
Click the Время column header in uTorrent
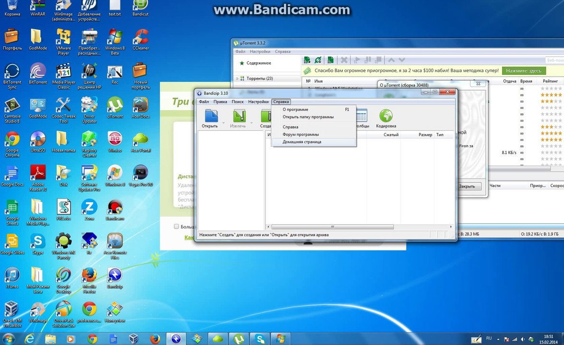coord(526,81)
